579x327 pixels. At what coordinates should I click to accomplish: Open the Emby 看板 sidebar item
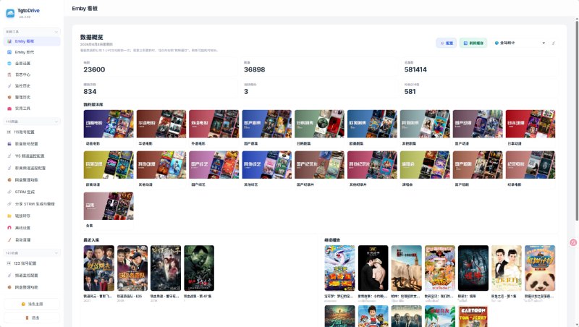(32, 41)
